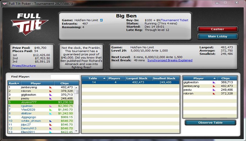Viewport: 246px width, 141px height.
Task: Click the Find Player search field
Action: [x=65, y=77]
